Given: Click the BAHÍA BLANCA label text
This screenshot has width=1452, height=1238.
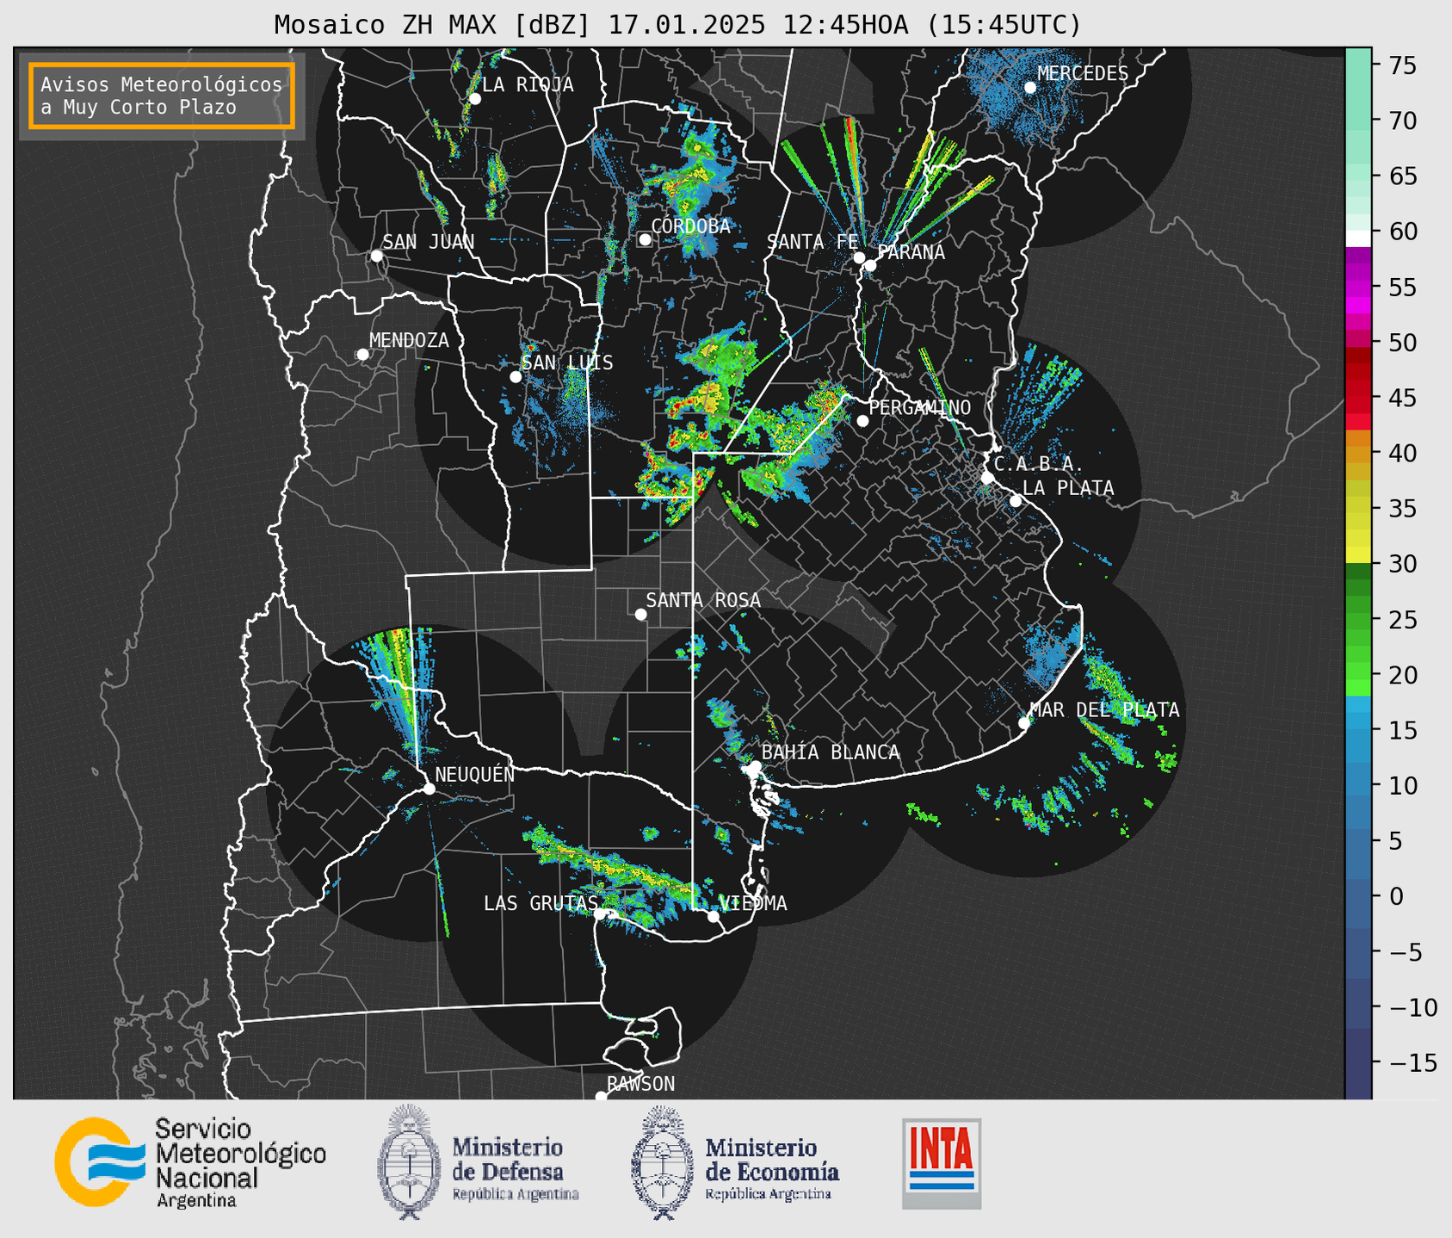Looking at the screenshot, I should (x=831, y=752).
